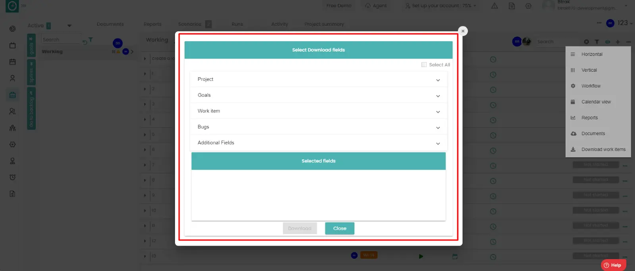
Task: Click the warning triangle icon in top bar
Action: tap(495, 6)
